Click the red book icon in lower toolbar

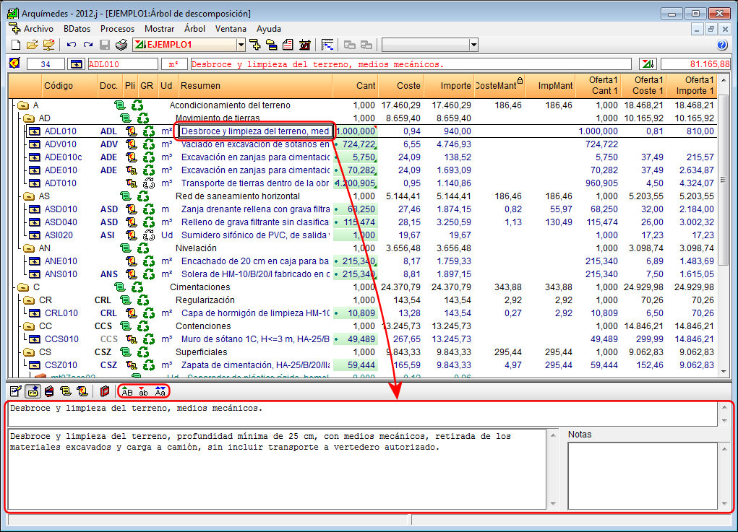(x=106, y=391)
